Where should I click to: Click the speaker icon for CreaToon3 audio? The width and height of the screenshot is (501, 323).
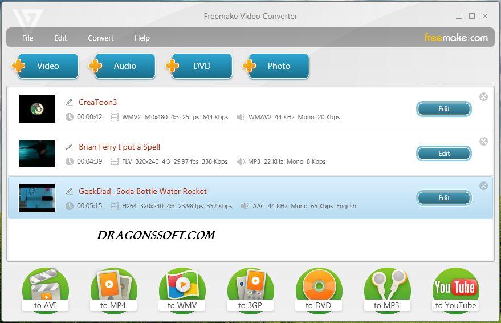241,117
